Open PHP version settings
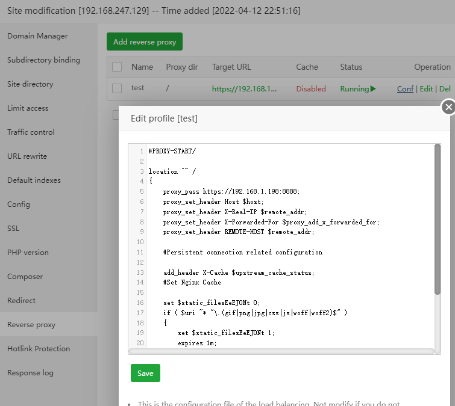 click(28, 253)
